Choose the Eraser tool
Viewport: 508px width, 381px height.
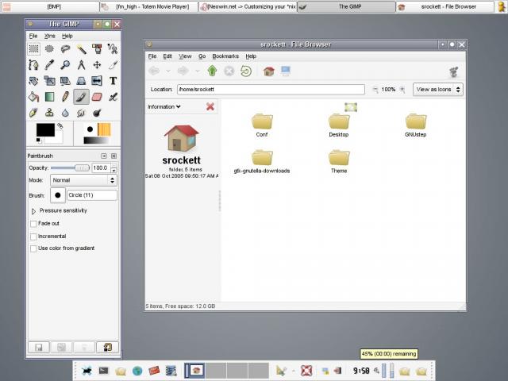[97, 97]
